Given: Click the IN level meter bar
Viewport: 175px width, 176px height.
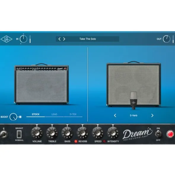Looking at the screenshot, I should 30,39.
